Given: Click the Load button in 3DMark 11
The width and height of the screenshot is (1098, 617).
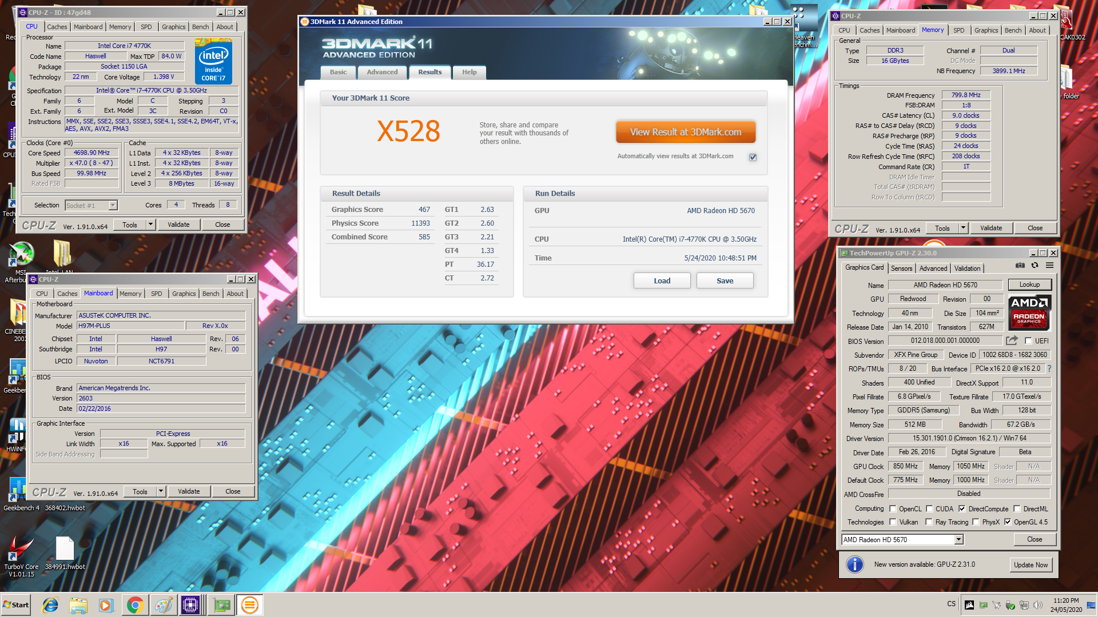Looking at the screenshot, I should [x=662, y=281].
